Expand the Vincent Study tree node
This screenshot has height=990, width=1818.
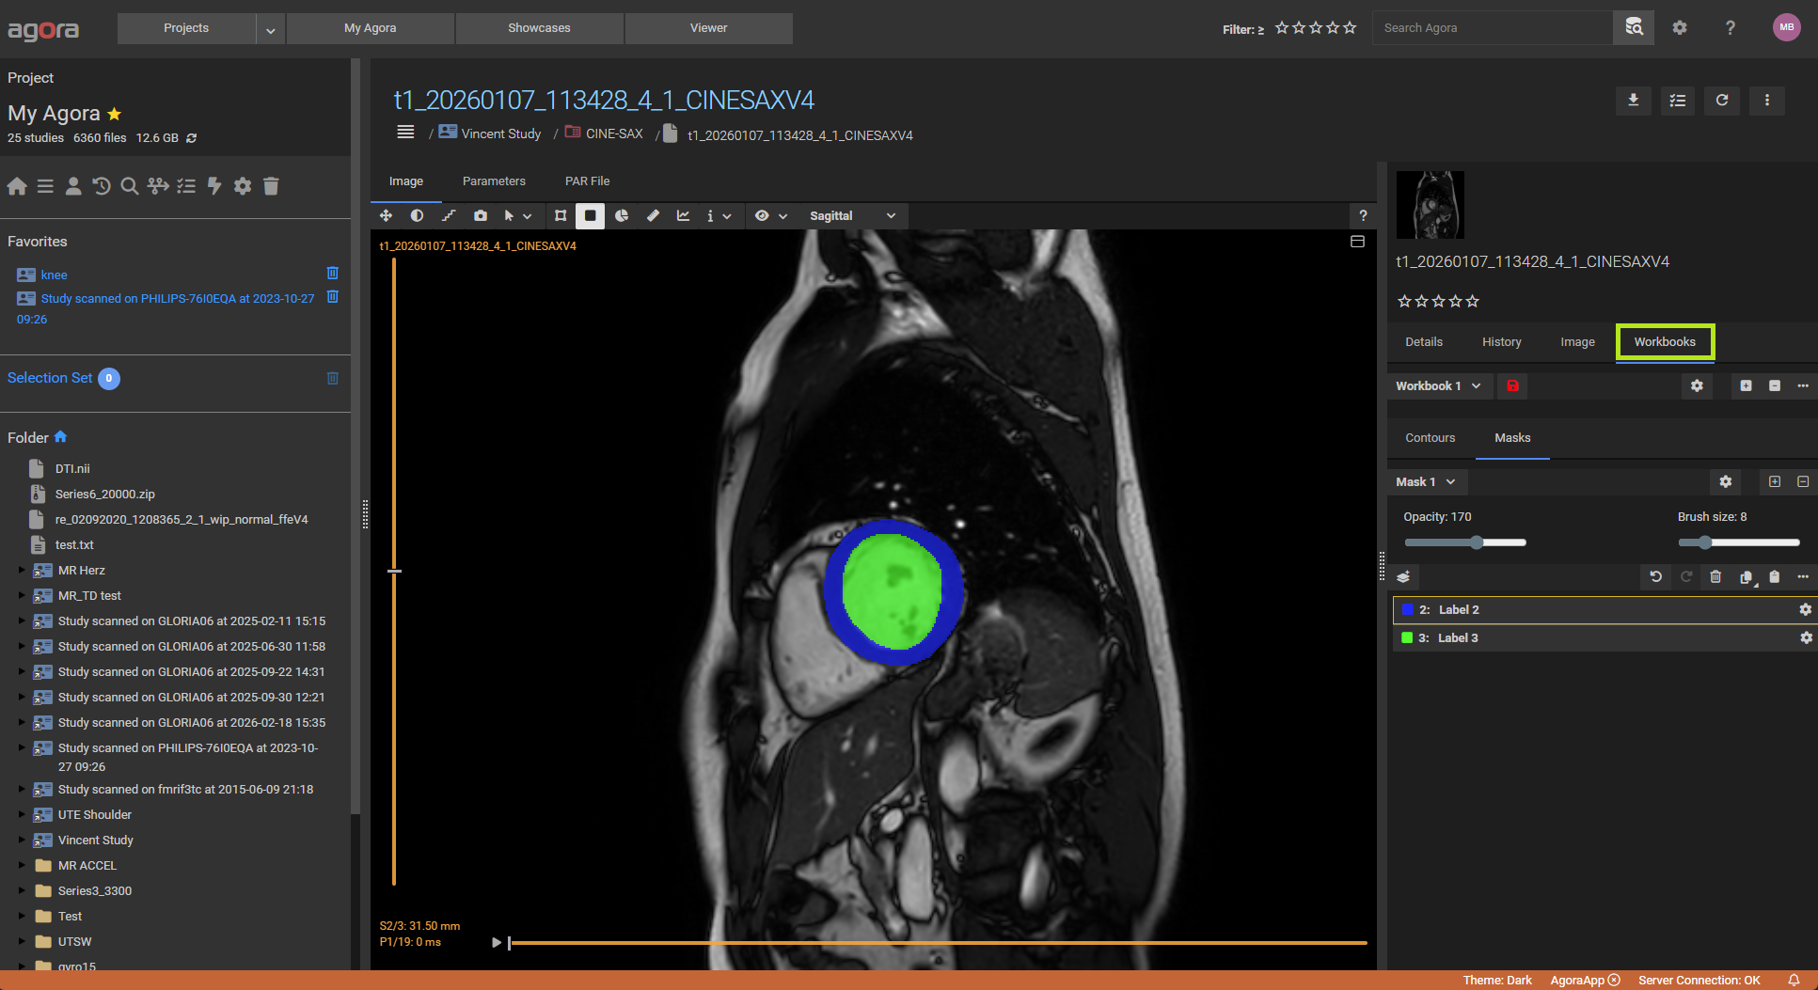pos(22,841)
